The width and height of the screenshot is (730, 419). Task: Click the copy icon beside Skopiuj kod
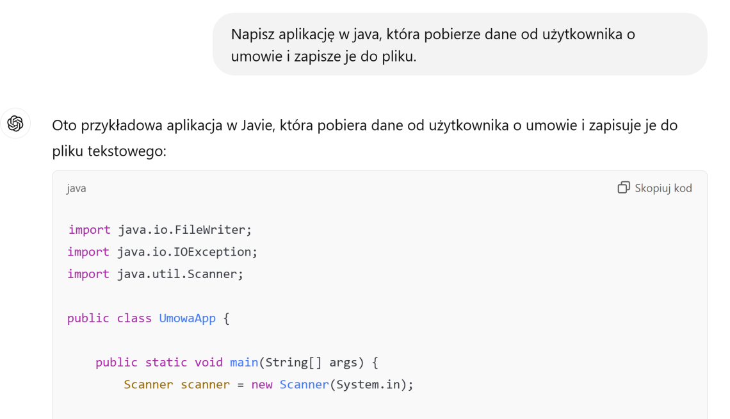pos(624,187)
